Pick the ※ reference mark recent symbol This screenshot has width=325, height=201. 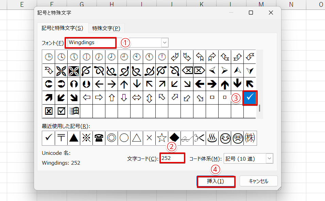tap(86, 138)
